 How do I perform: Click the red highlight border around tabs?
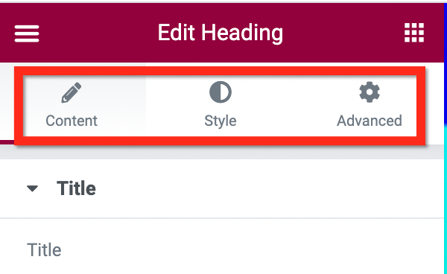[x=220, y=71]
